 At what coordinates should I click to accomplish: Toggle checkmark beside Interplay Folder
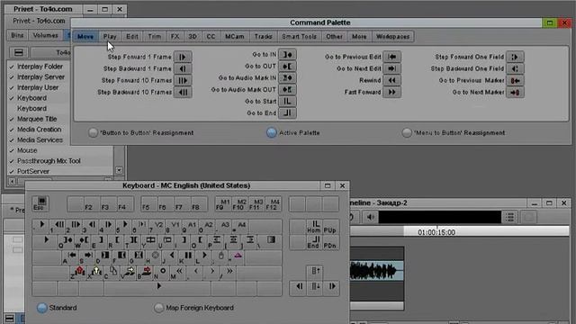point(12,67)
